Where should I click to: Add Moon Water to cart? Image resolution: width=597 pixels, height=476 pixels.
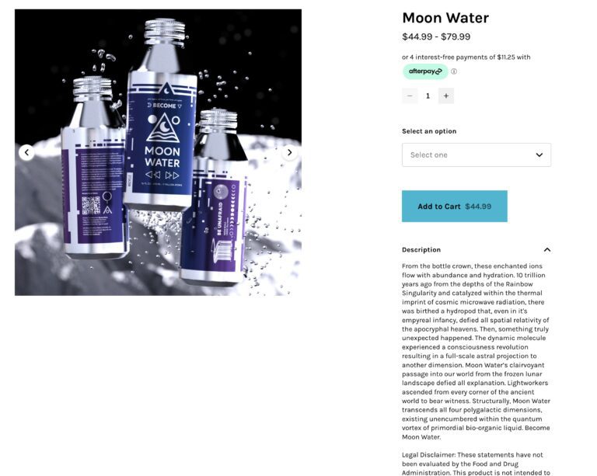point(455,206)
